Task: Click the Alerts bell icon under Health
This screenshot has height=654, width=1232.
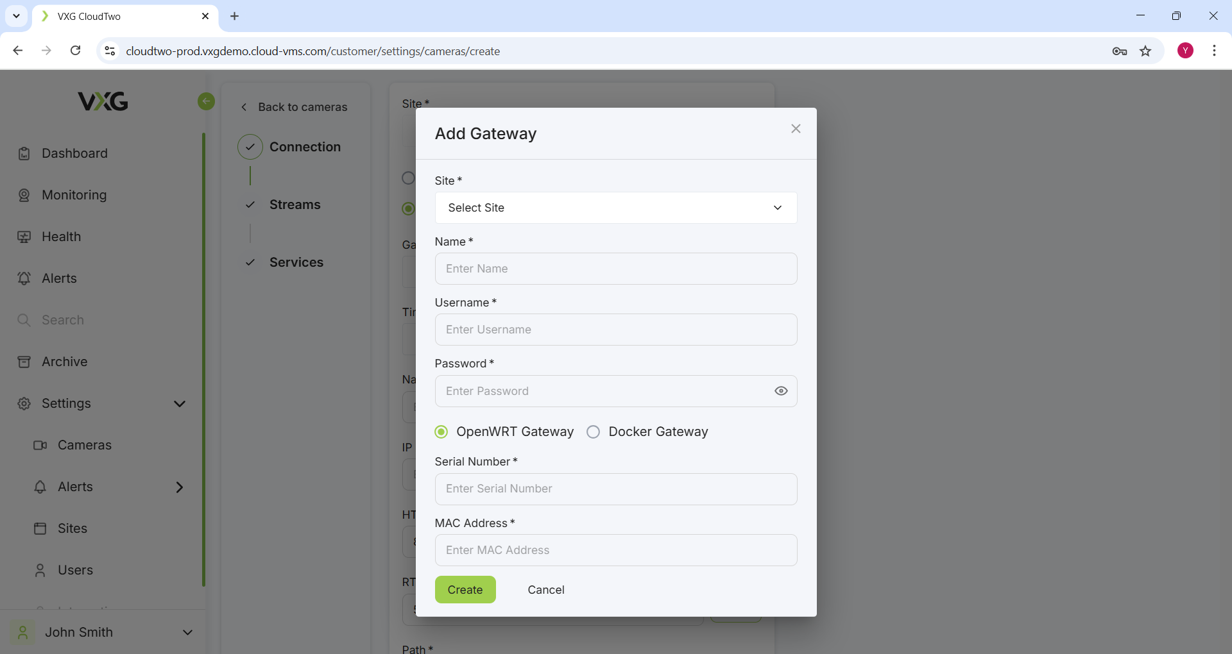Action: tap(24, 279)
